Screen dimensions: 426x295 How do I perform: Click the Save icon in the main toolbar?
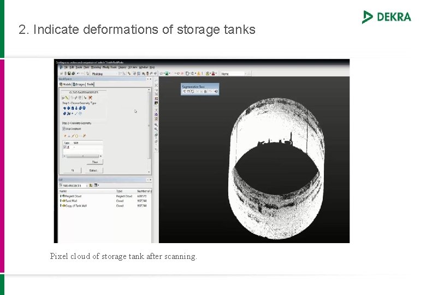(69, 73)
